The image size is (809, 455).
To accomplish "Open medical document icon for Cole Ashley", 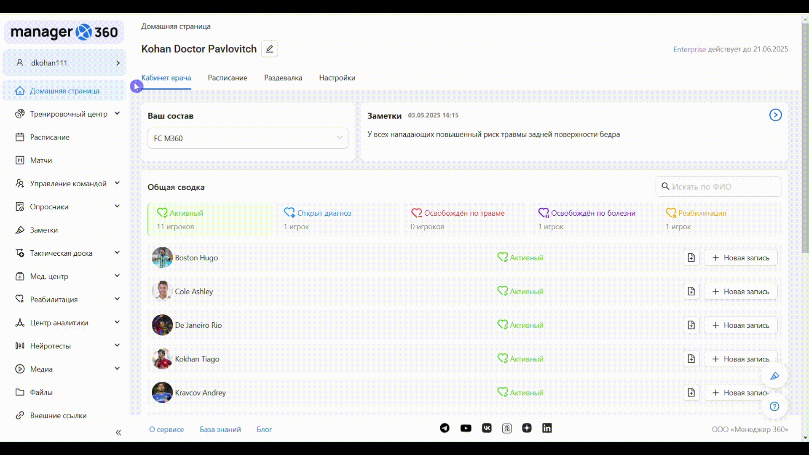I will (x=691, y=291).
